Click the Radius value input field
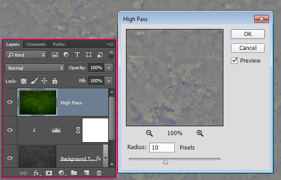Viewport: 281px width, 180px height. click(162, 147)
